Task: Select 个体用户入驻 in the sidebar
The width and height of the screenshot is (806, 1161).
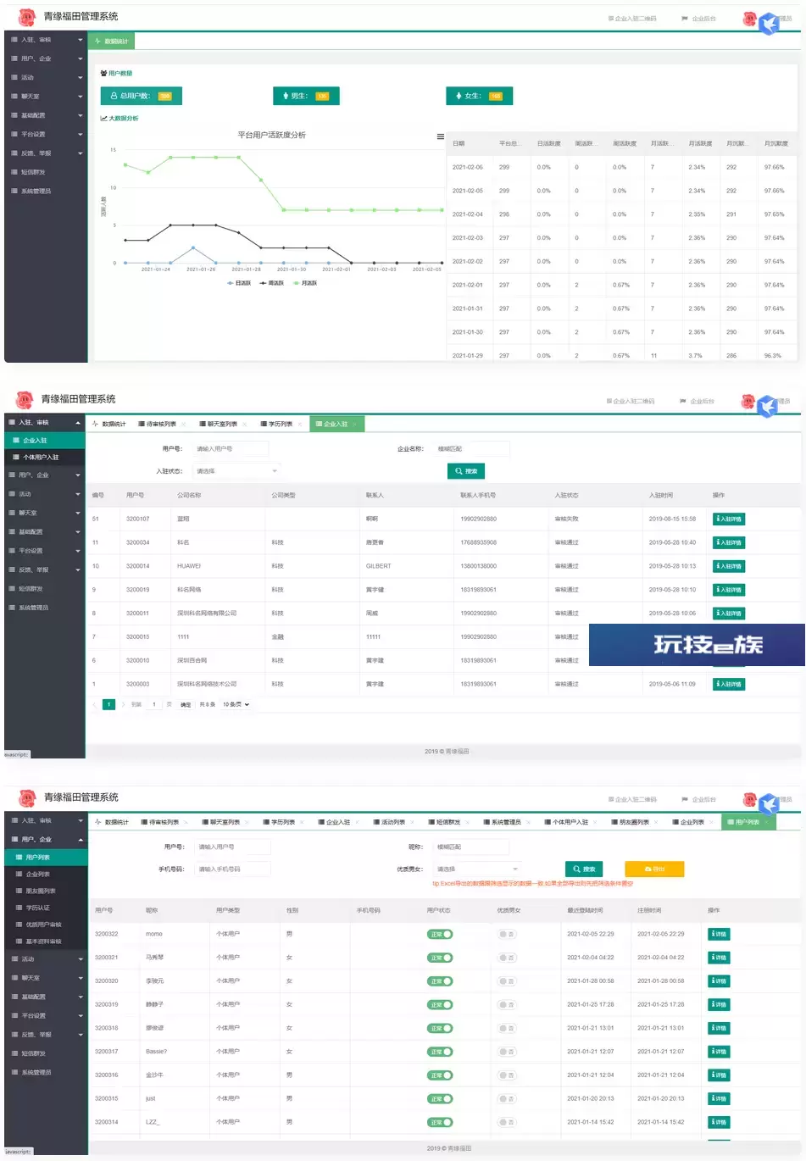Action: coord(41,458)
